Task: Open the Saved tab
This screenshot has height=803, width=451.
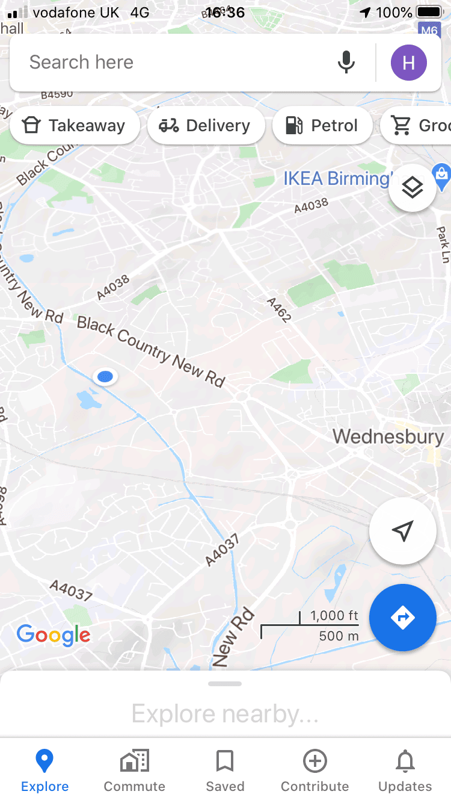Action: [225, 770]
